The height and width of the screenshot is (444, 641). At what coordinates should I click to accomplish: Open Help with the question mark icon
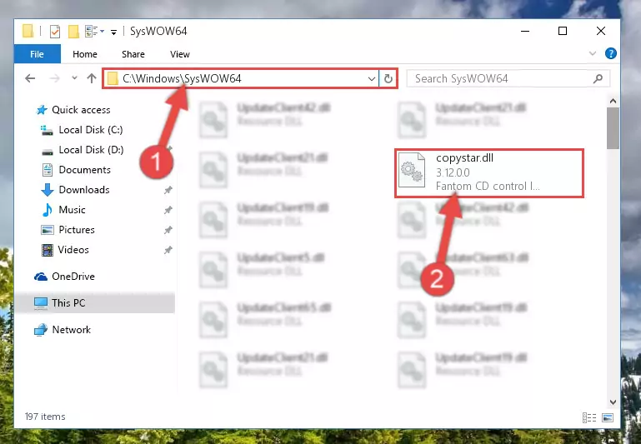pyautogui.click(x=610, y=53)
